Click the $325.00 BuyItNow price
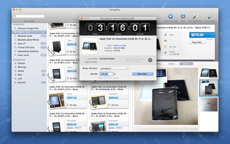The image size is (230, 144). coord(78,128)
